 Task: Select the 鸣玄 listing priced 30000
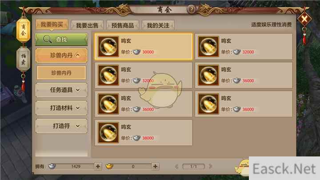pyautogui.click(x=144, y=47)
